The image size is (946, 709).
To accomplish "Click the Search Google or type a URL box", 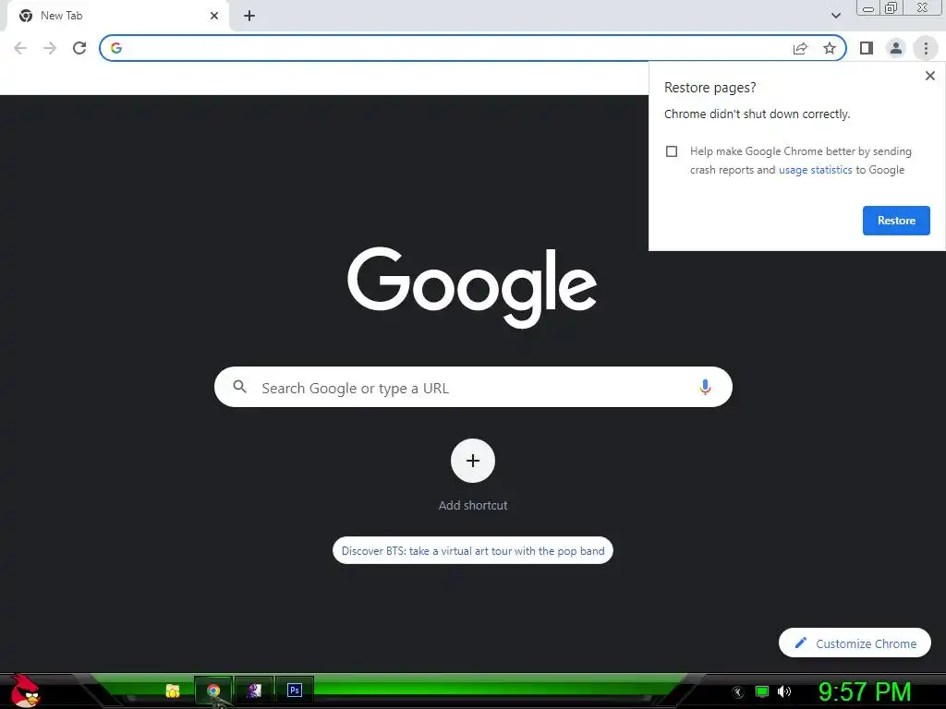I will pyautogui.click(x=473, y=387).
